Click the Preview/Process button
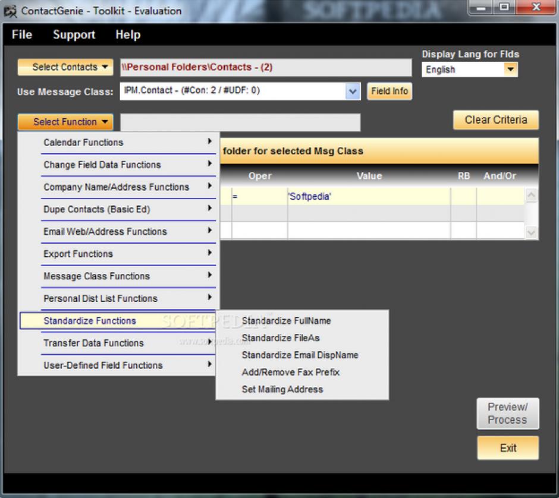This screenshot has width=559, height=498. click(x=507, y=414)
